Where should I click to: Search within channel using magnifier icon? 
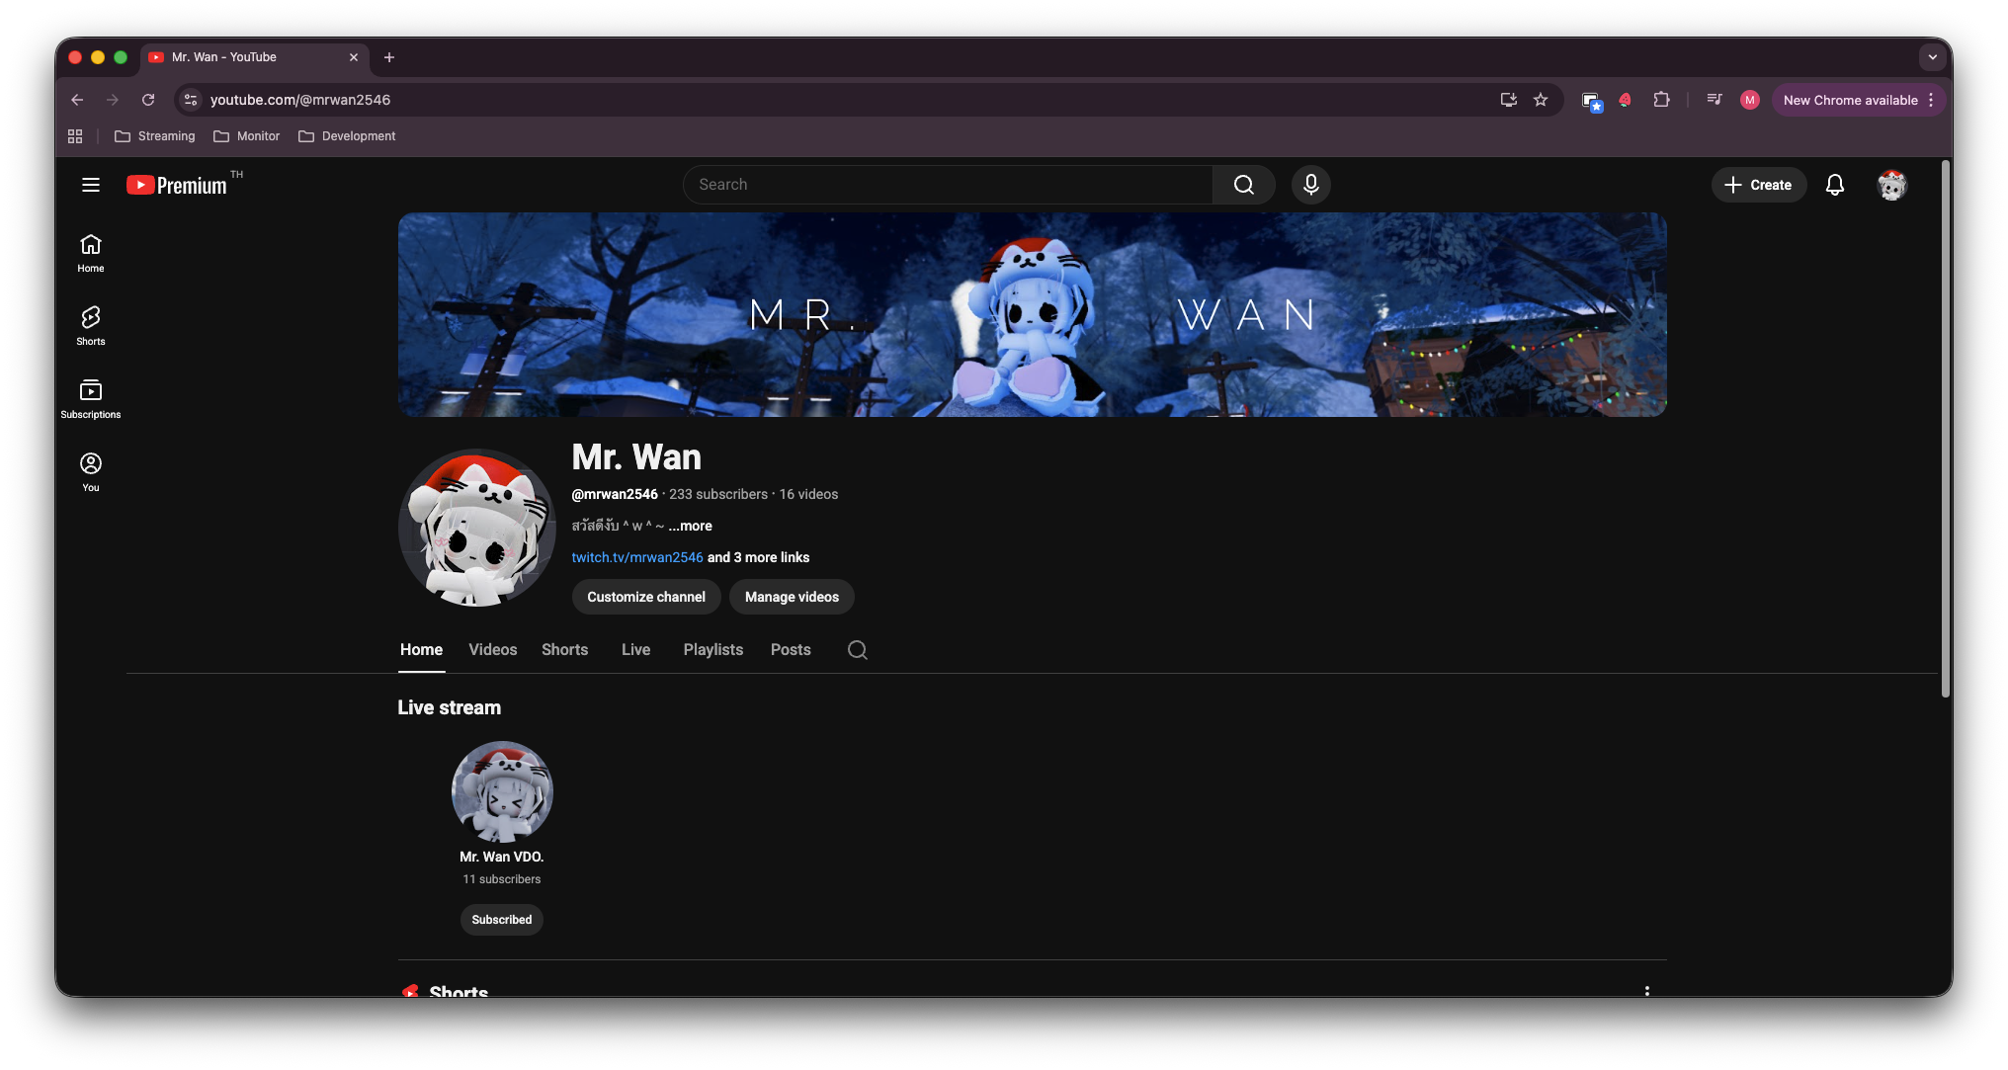[857, 650]
